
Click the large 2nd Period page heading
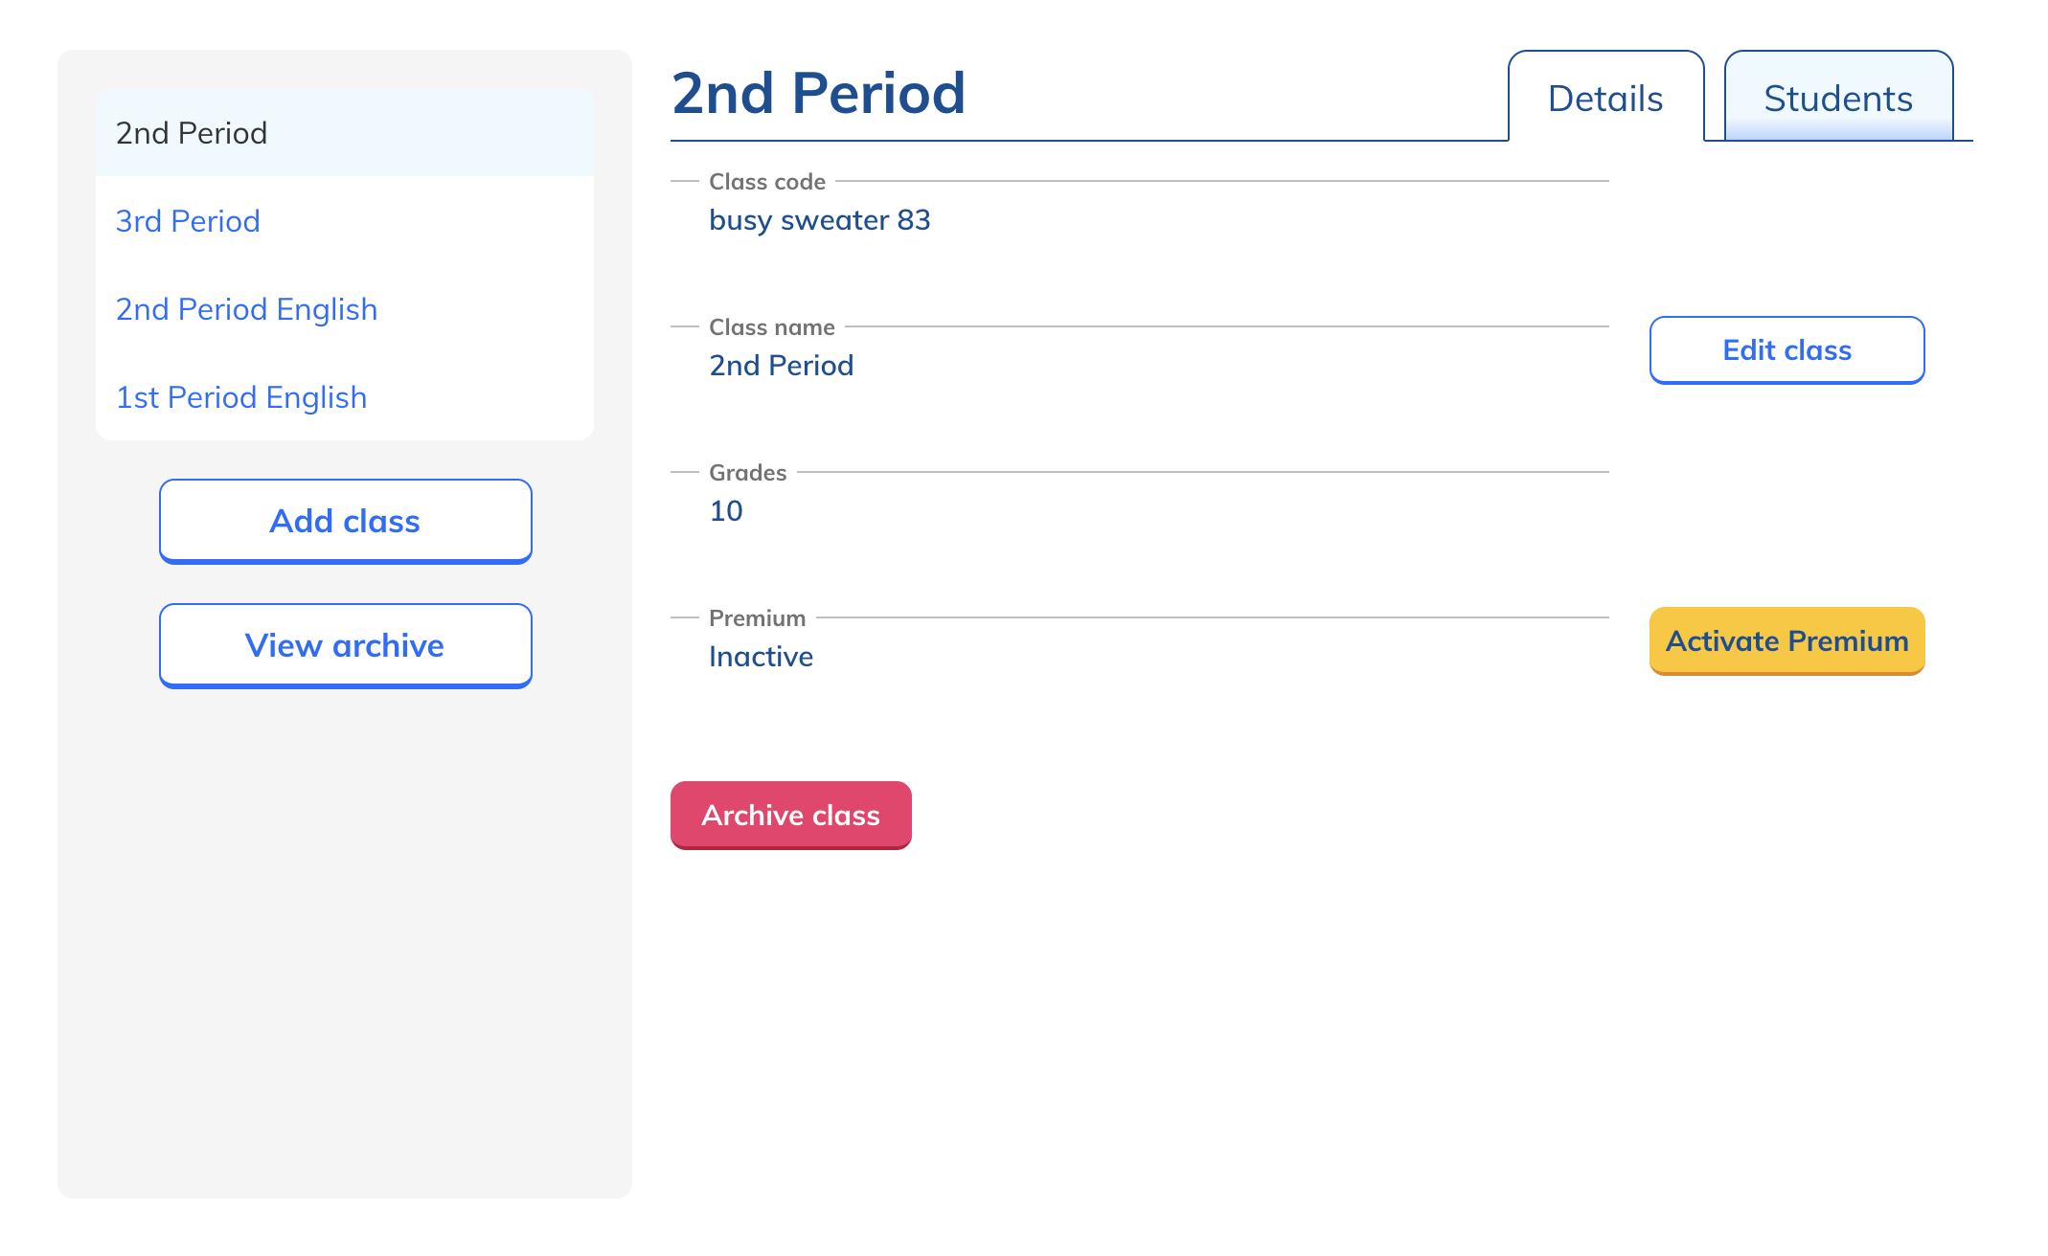pyautogui.click(x=819, y=94)
